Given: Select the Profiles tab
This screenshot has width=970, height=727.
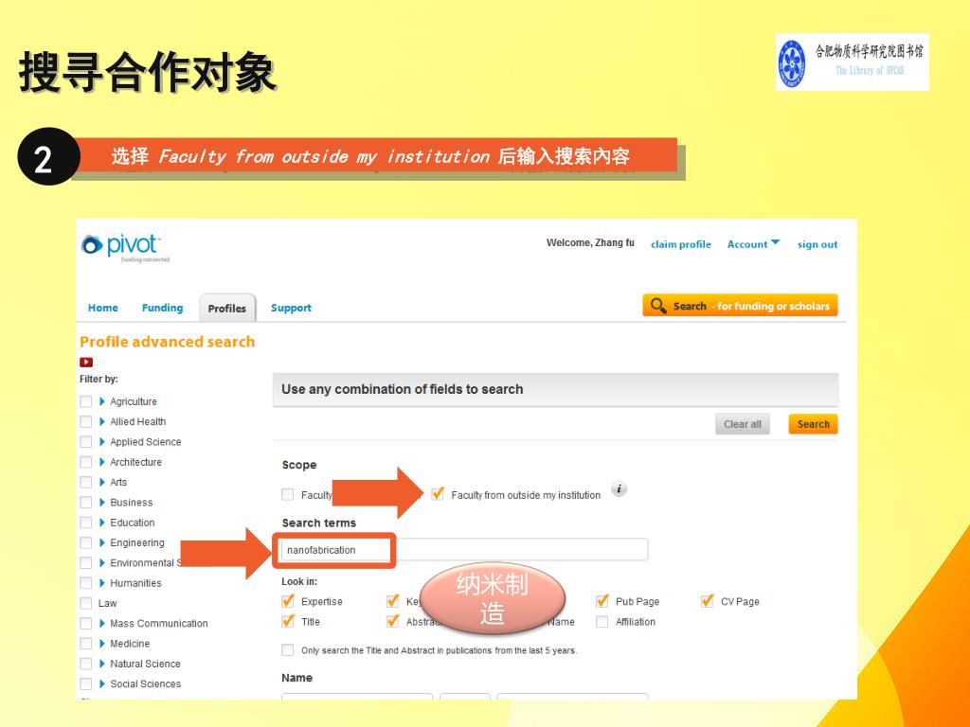Looking at the screenshot, I should coord(227,309).
